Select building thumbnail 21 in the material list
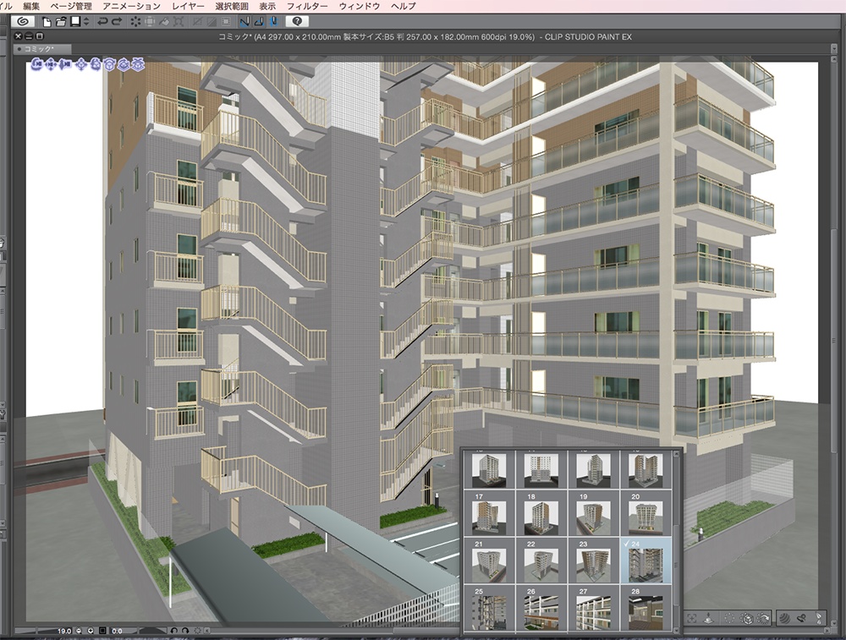This screenshot has height=640, width=846. (x=489, y=560)
